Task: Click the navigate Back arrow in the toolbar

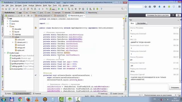Action: click(39, 9)
